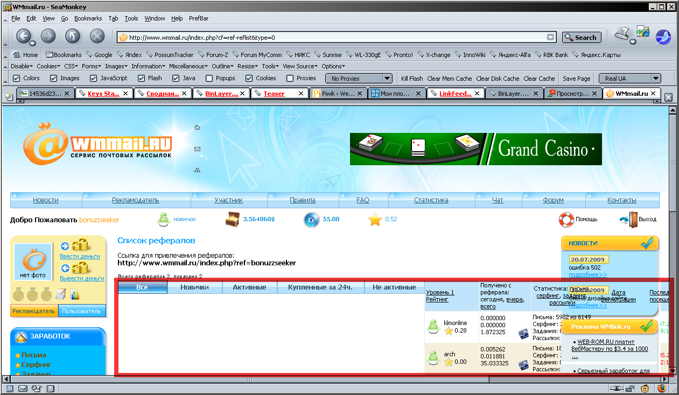This screenshot has width=679, height=395.
Task: Switch to the Piwik browser tab
Action: (x=339, y=93)
